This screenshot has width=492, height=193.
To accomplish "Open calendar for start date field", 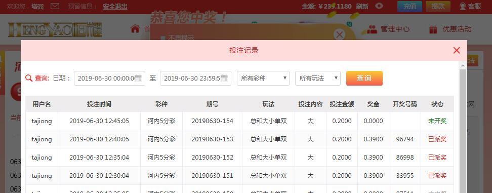I will [x=138, y=78].
